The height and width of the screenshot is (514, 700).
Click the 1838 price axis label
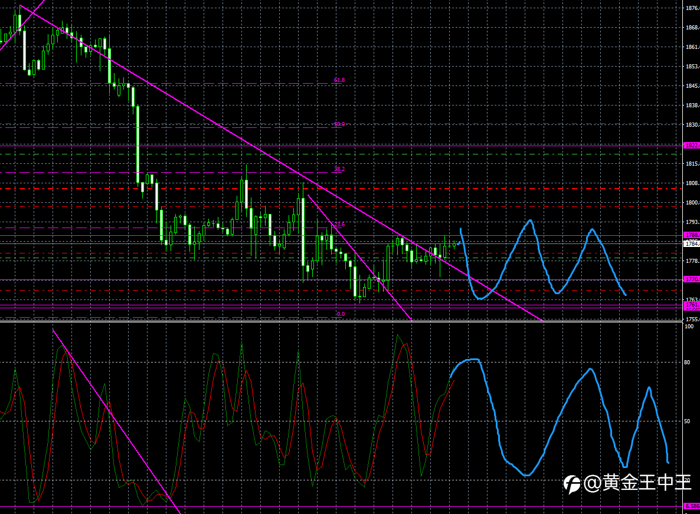pyautogui.click(x=692, y=105)
